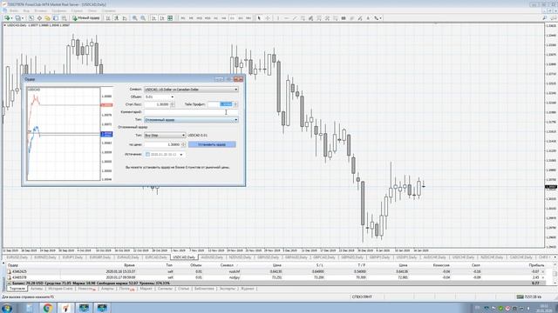Open the Symbol dropdown in Order dialog

[x=191, y=90]
